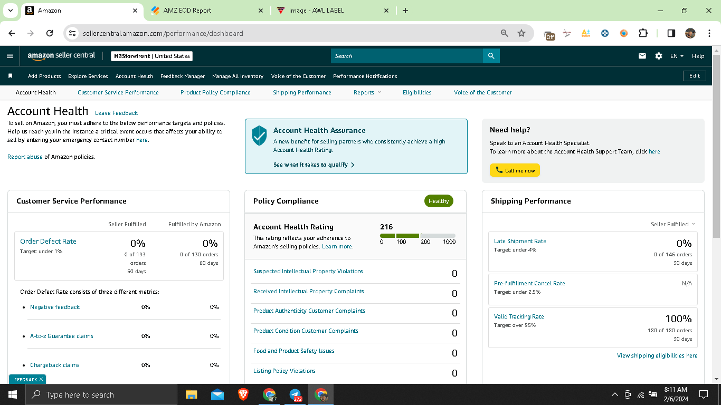721x405 pixels.
Task: Switch to the AMZ EOD Report tab
Action: pyautogui.click(x=207, y=11)
